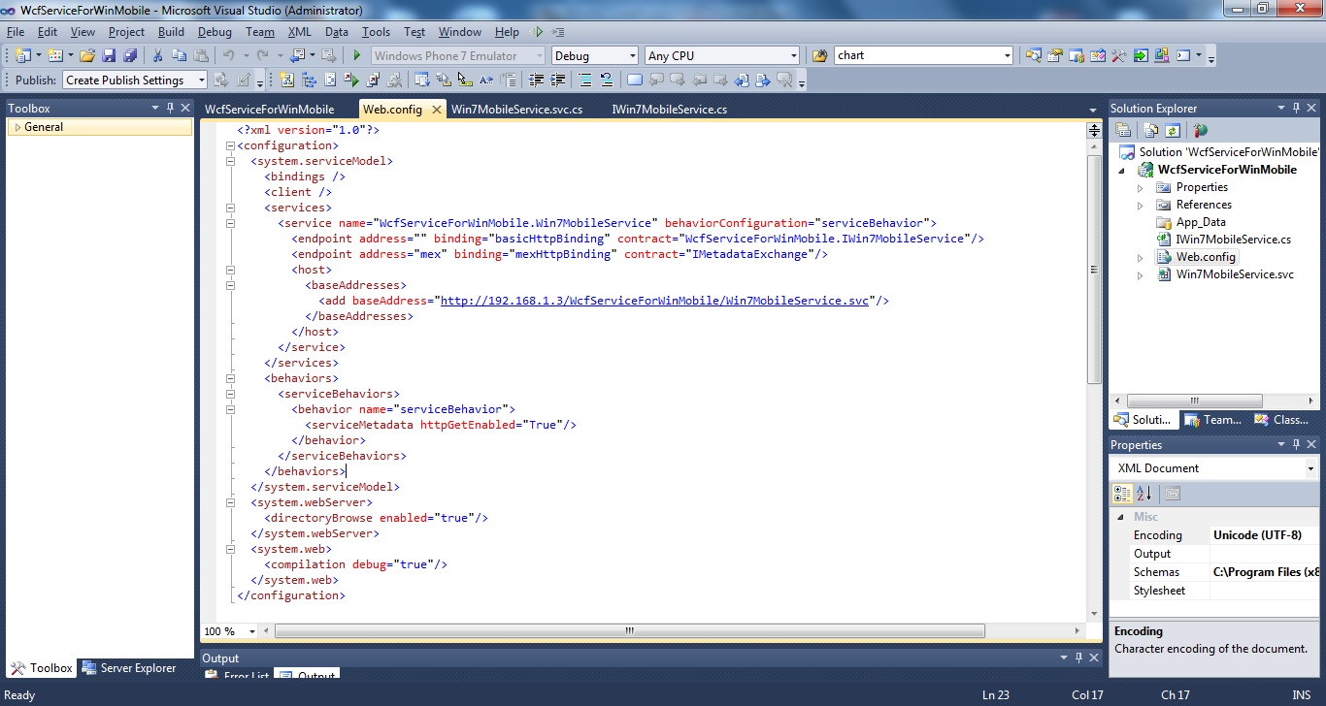Open the baseAddress URL link in editor

(654, 301)
